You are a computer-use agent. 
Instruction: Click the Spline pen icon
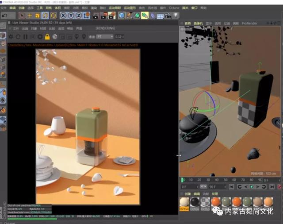pyautogui.click(x=130, y=15)
